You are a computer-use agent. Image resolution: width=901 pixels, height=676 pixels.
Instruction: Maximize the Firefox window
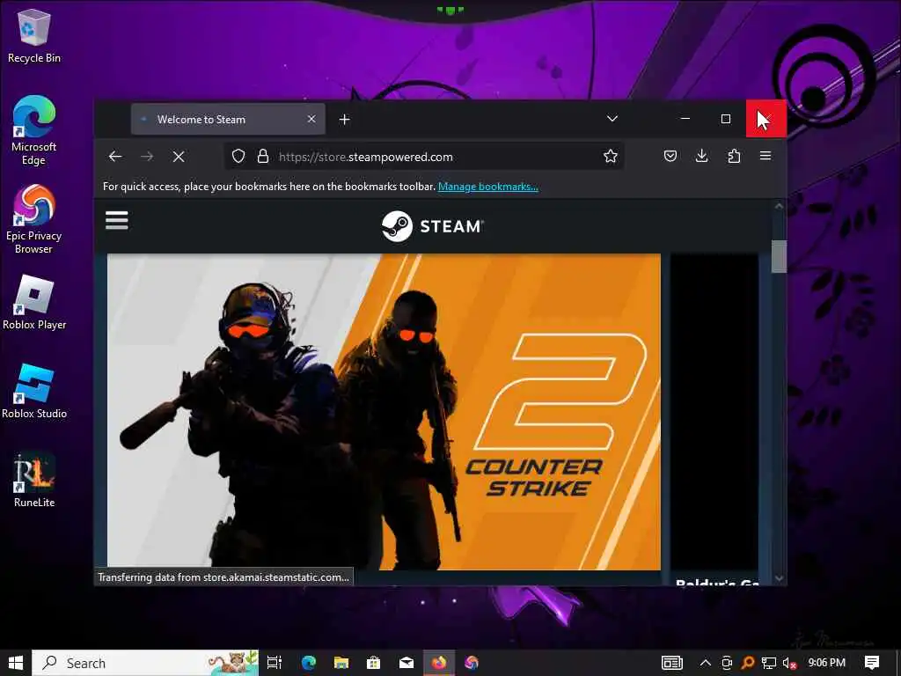(726, 119)
